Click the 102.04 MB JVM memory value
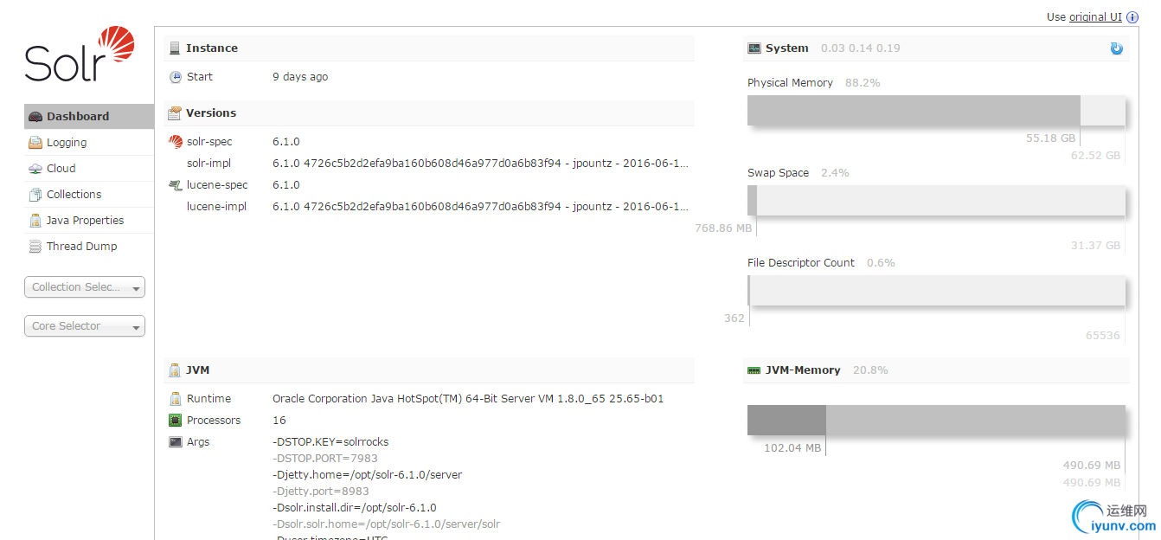The height and width of the screenshot is (540, 1161). (x=792, y=448)
